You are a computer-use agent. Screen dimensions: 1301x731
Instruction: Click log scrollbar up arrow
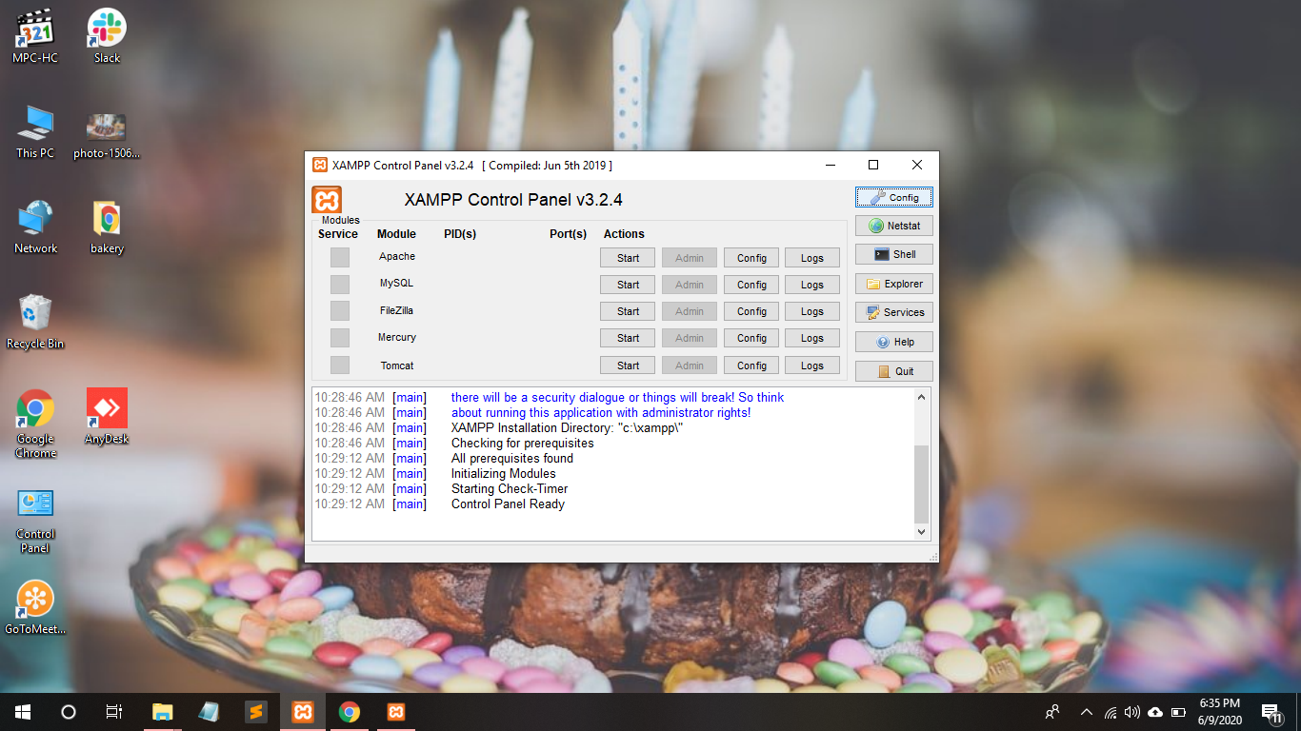[x=921, y=397]
